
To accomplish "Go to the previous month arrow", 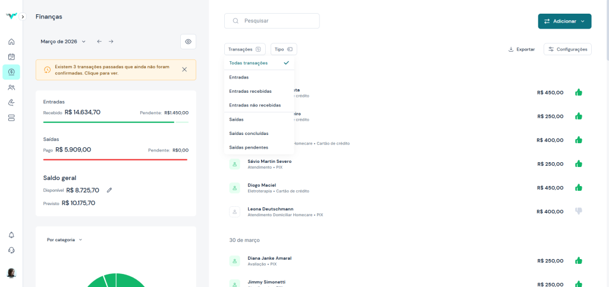I will point(99,42).
